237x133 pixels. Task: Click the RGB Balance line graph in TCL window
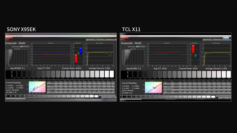pyautogui.click(x=168, y=55)
